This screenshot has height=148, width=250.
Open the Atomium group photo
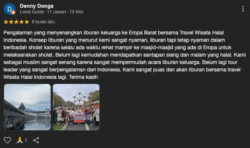tap(76, 107)
